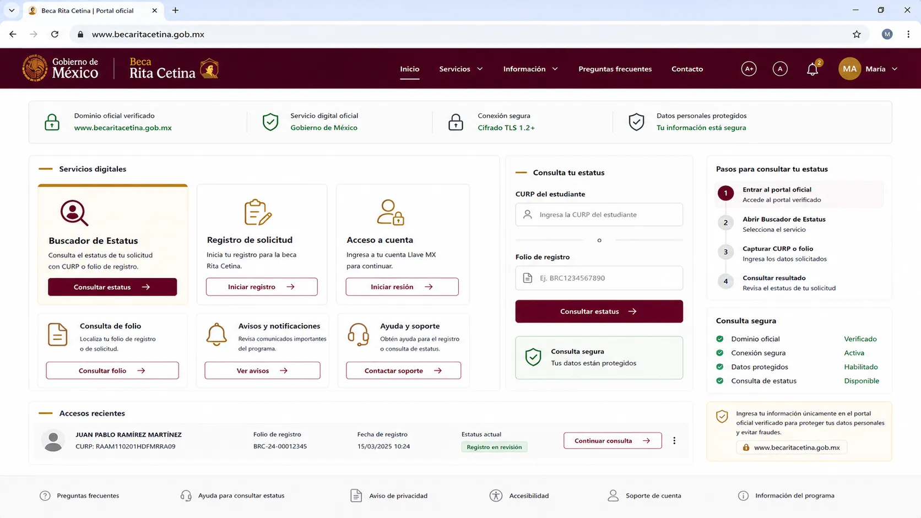The image size is (921, 518).
Task: Go back using the browser arrow
Action: coord(13,34)
